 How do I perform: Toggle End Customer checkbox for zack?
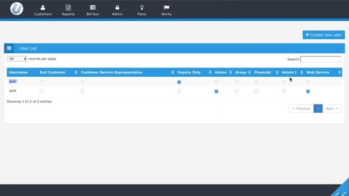point(41,91)
